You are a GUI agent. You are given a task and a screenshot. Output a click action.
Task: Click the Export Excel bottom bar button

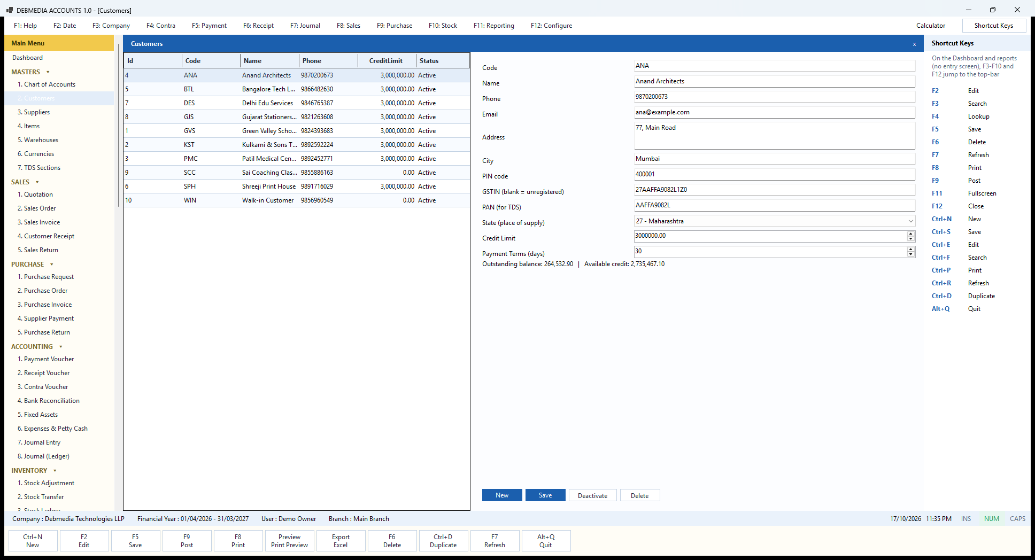point(341,541)
